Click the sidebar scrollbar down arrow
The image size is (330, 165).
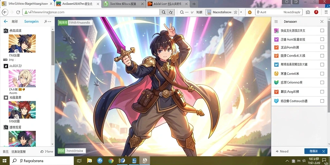coord(53,144)
